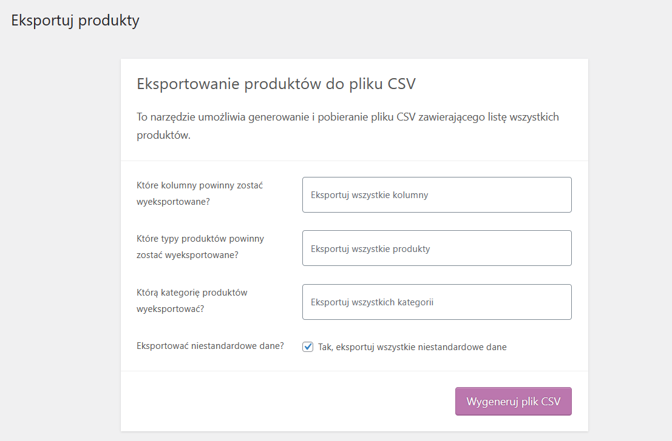Click the Wygeneruj plik CSV button

[x=513, y=401]
